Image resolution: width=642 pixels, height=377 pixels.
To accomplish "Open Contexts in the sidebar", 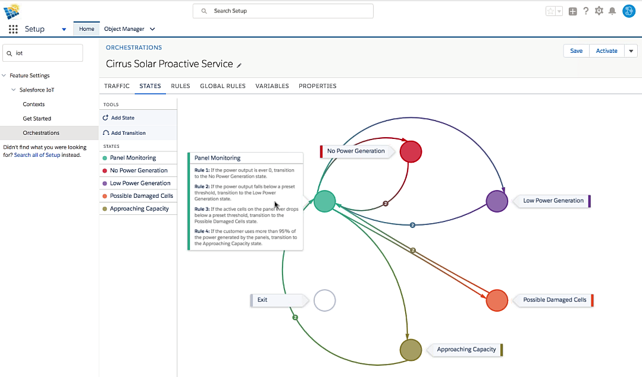I will click(x=33, y=104).
